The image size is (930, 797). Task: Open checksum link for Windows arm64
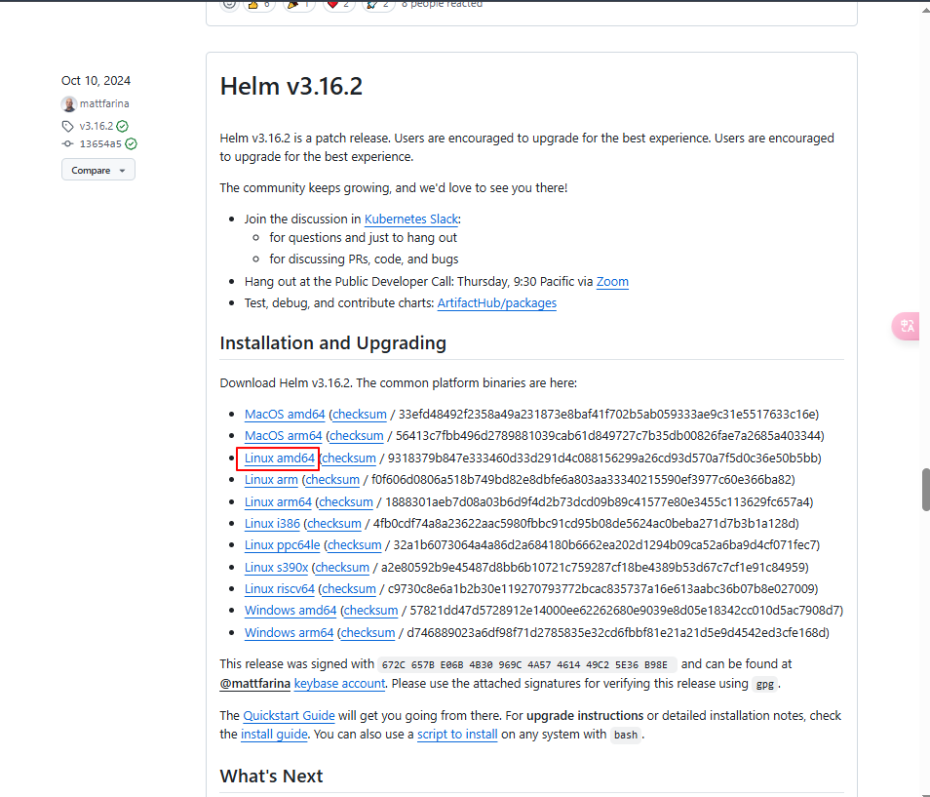368,632
